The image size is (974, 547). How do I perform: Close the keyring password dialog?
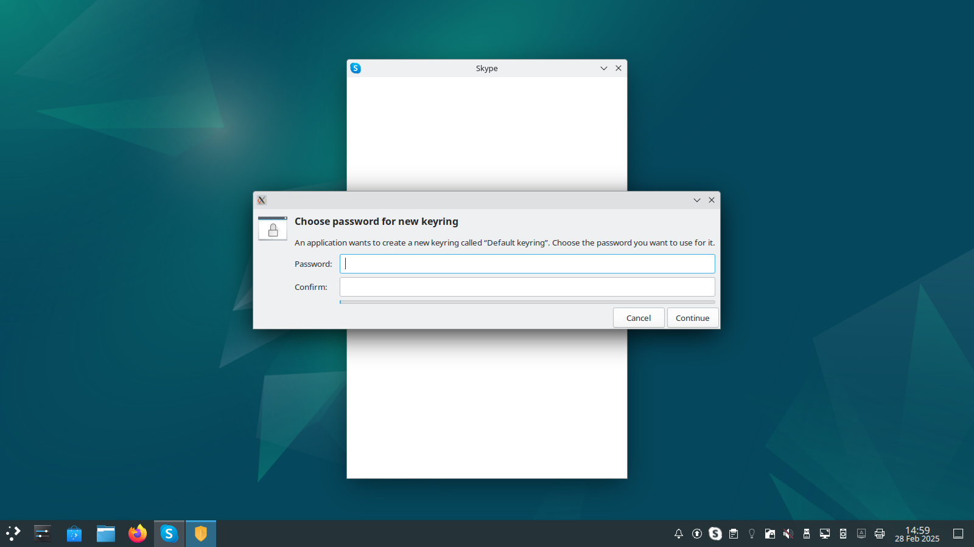(712, 200)
